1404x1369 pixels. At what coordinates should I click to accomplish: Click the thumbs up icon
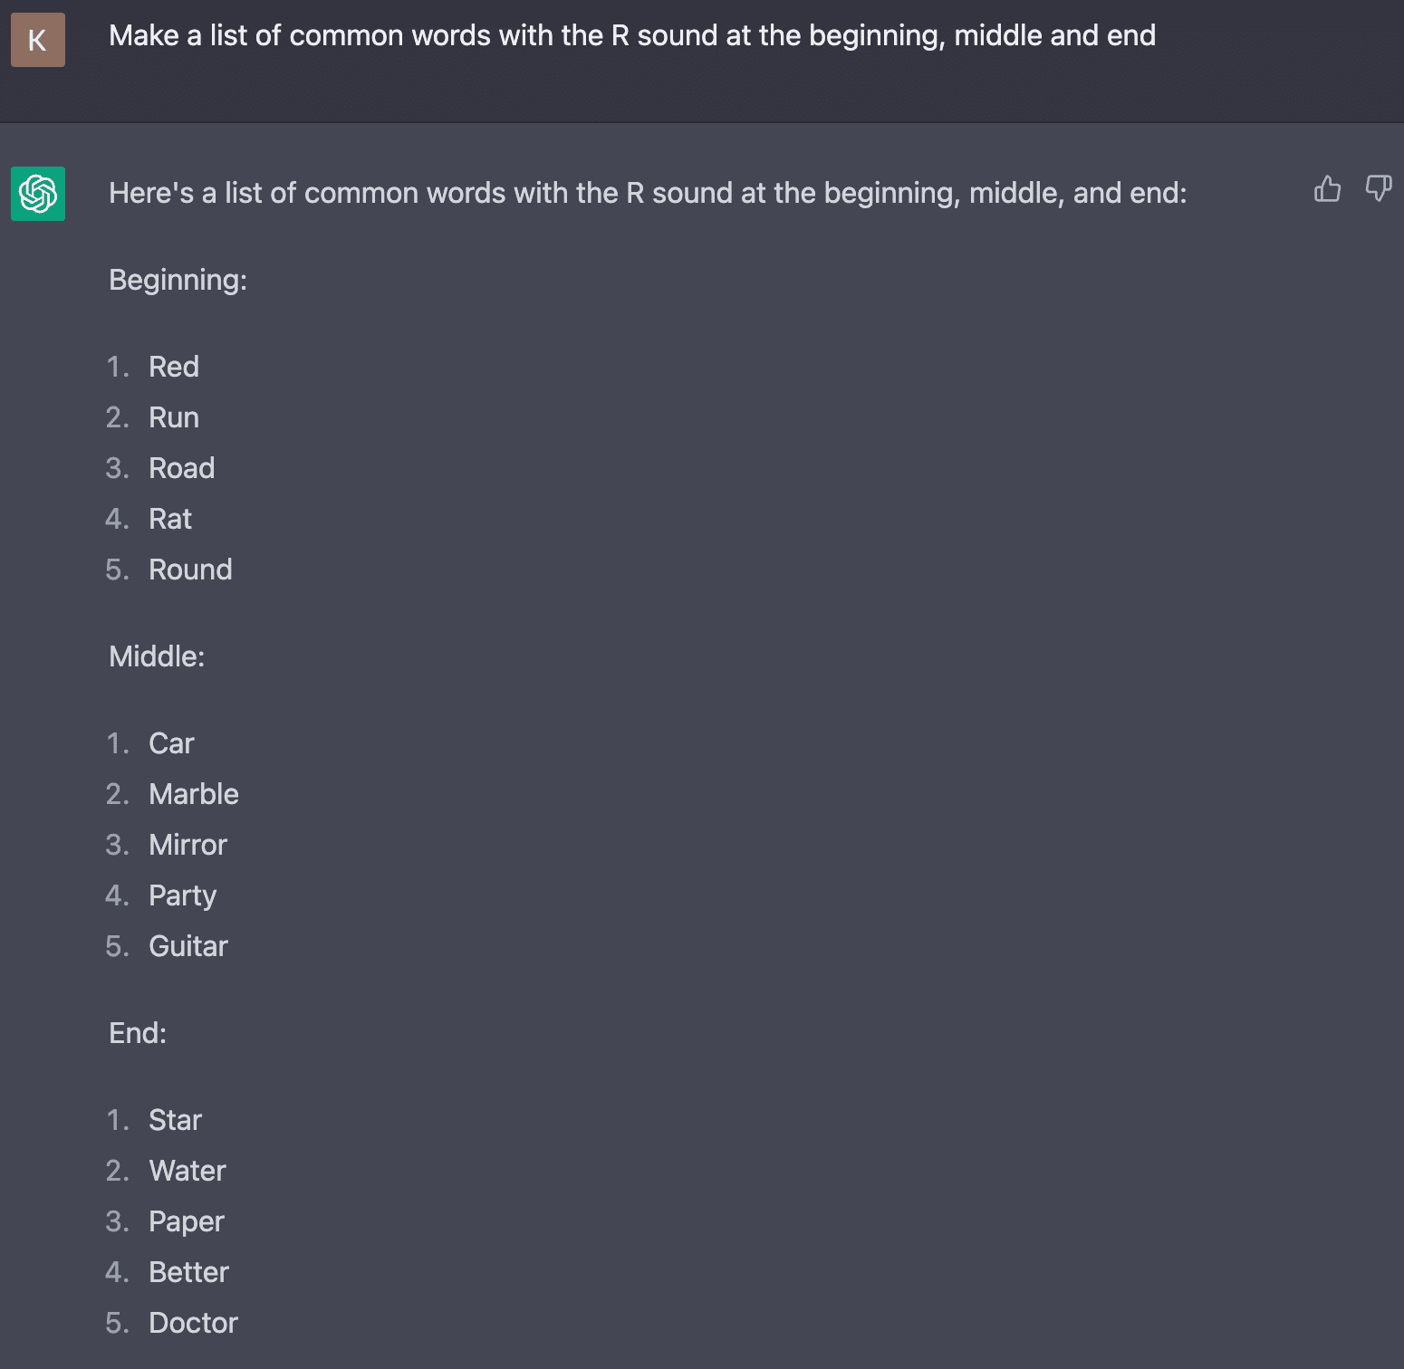coord(1327,188)
